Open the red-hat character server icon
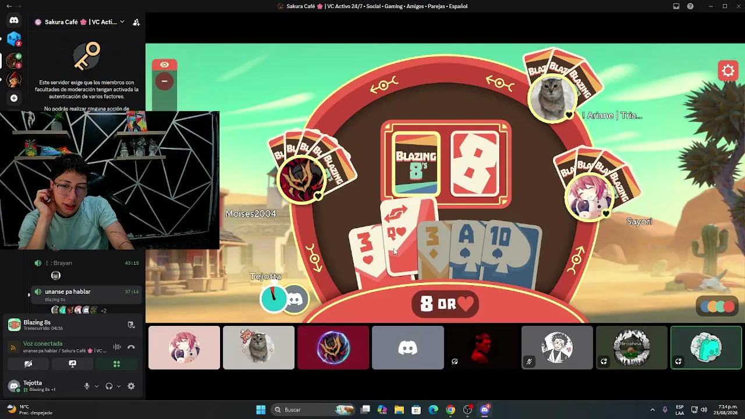This screenshot has width=745, height=419. pos(14,79)
